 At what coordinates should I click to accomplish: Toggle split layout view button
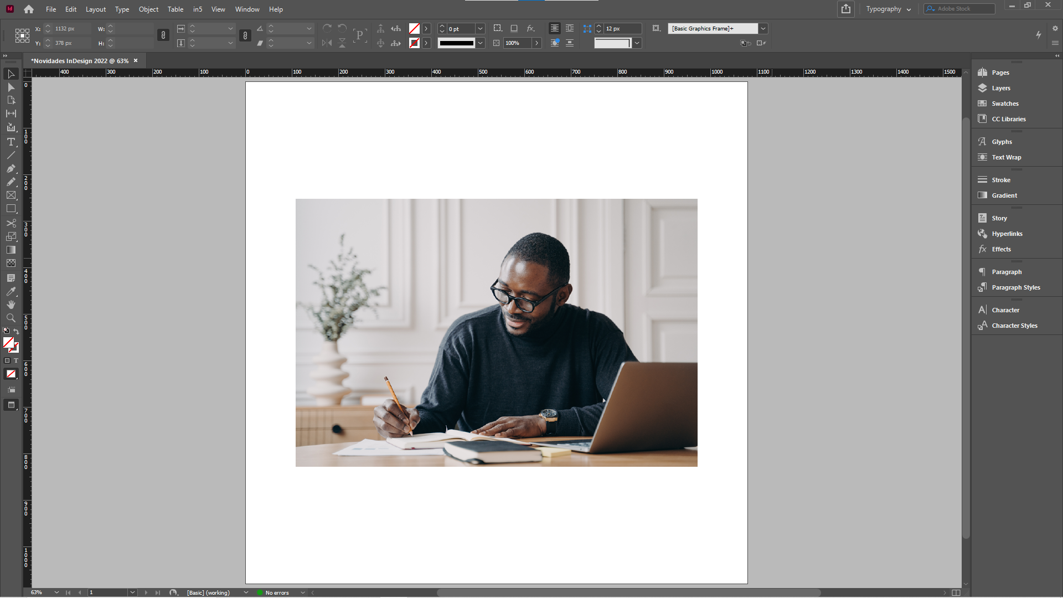pyautogui.click(x=956, y=592)
